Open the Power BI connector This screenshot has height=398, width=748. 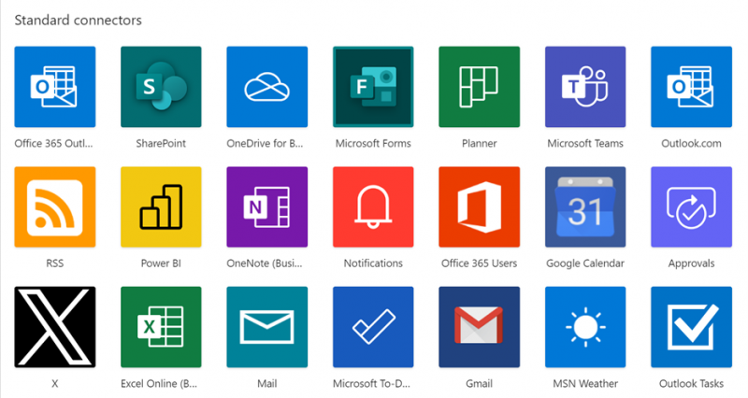pyautogui.click(x=161, y=206)
